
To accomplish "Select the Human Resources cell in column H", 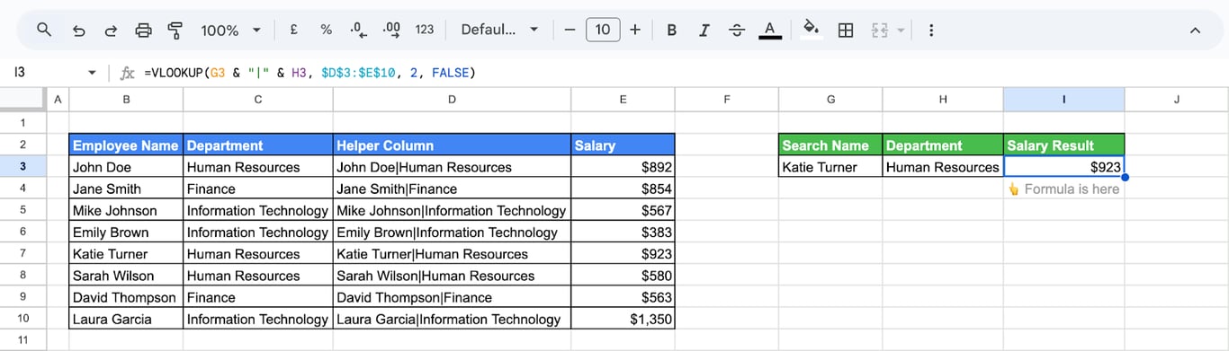I will pyautogui.click(x=943, y=167).
